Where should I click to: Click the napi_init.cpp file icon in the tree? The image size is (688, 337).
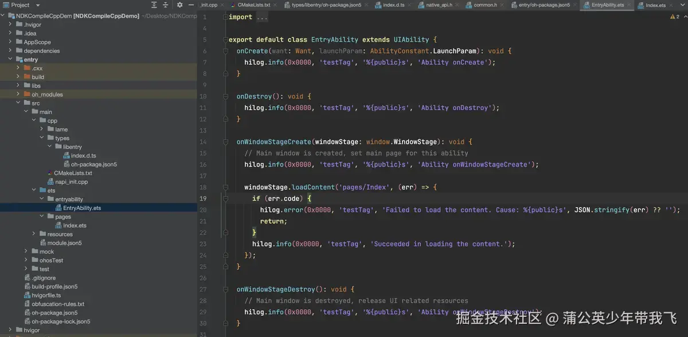coord(50,182)
